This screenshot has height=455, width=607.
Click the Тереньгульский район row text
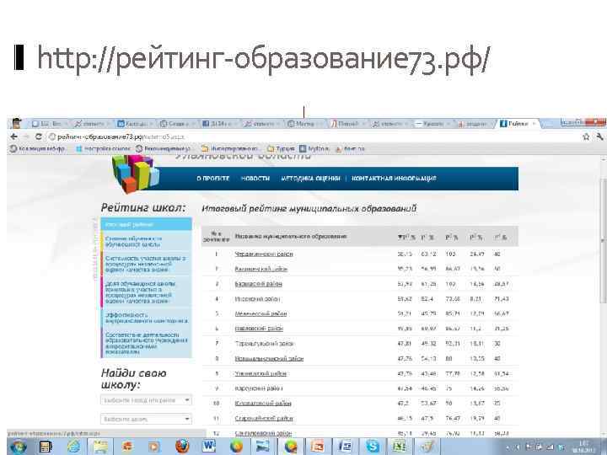tap(265, 344)
